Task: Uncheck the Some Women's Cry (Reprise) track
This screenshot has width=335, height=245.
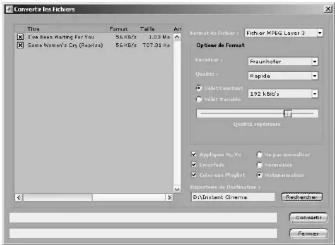Action: 20,45
